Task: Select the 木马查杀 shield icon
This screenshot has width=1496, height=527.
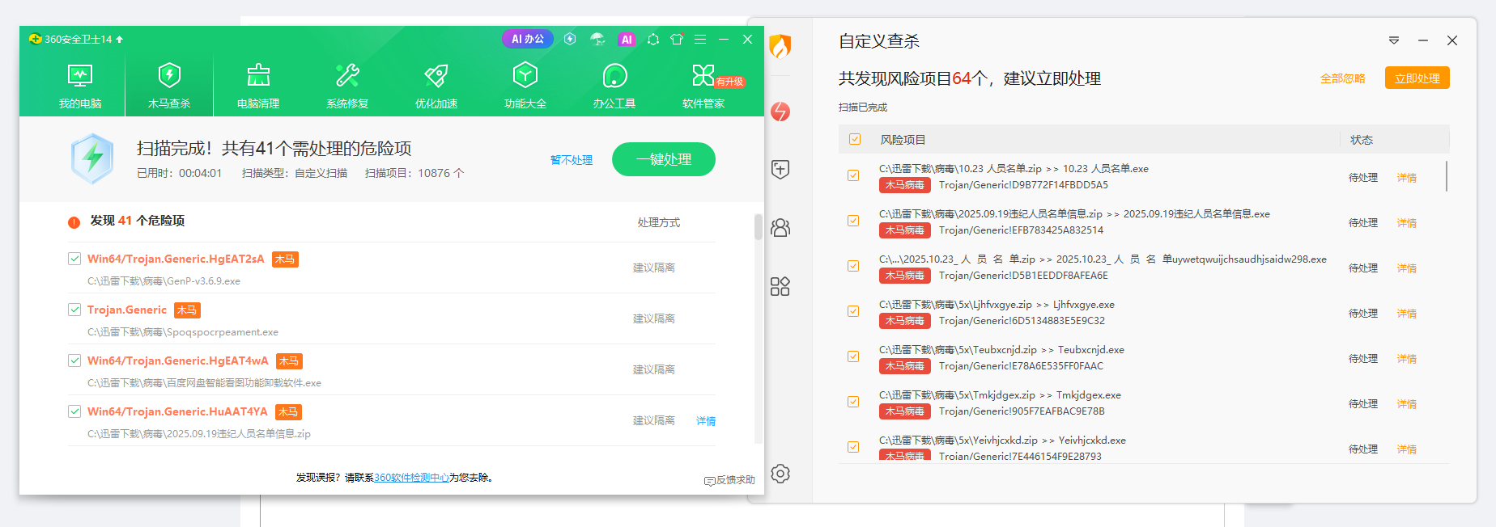Action: click(169, 76)
